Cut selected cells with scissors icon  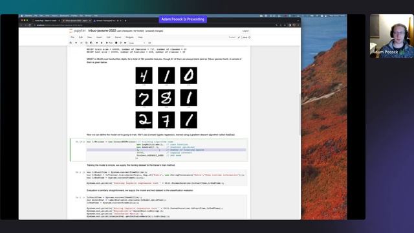pos(82,43)
